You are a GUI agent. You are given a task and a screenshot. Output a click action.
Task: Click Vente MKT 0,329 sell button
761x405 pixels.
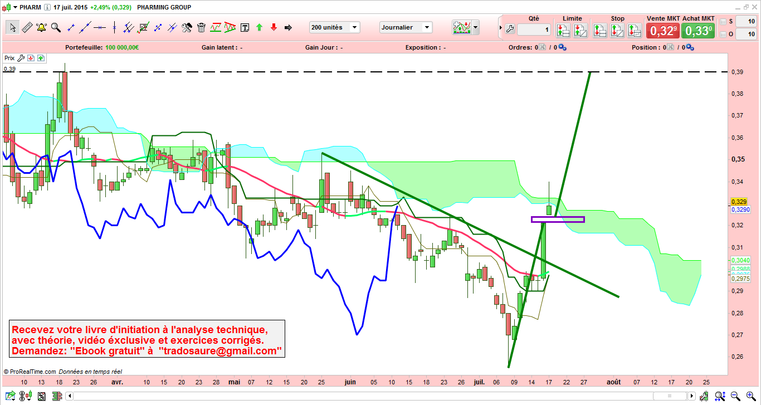point(662,30)
